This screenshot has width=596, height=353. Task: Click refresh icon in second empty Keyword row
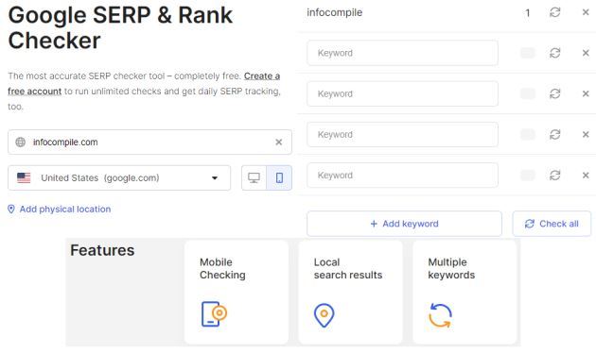pos(555,93)
